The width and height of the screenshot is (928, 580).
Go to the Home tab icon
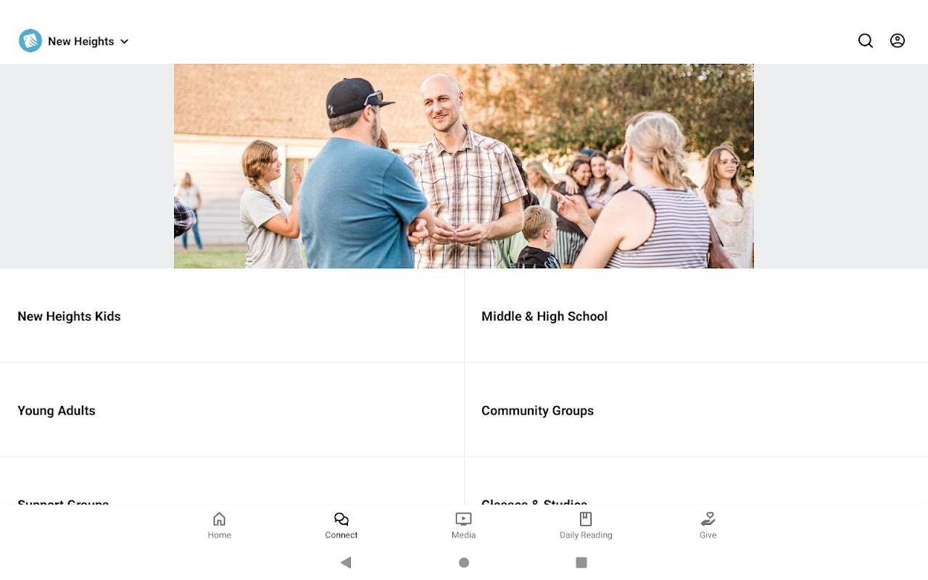click(219, 519)
